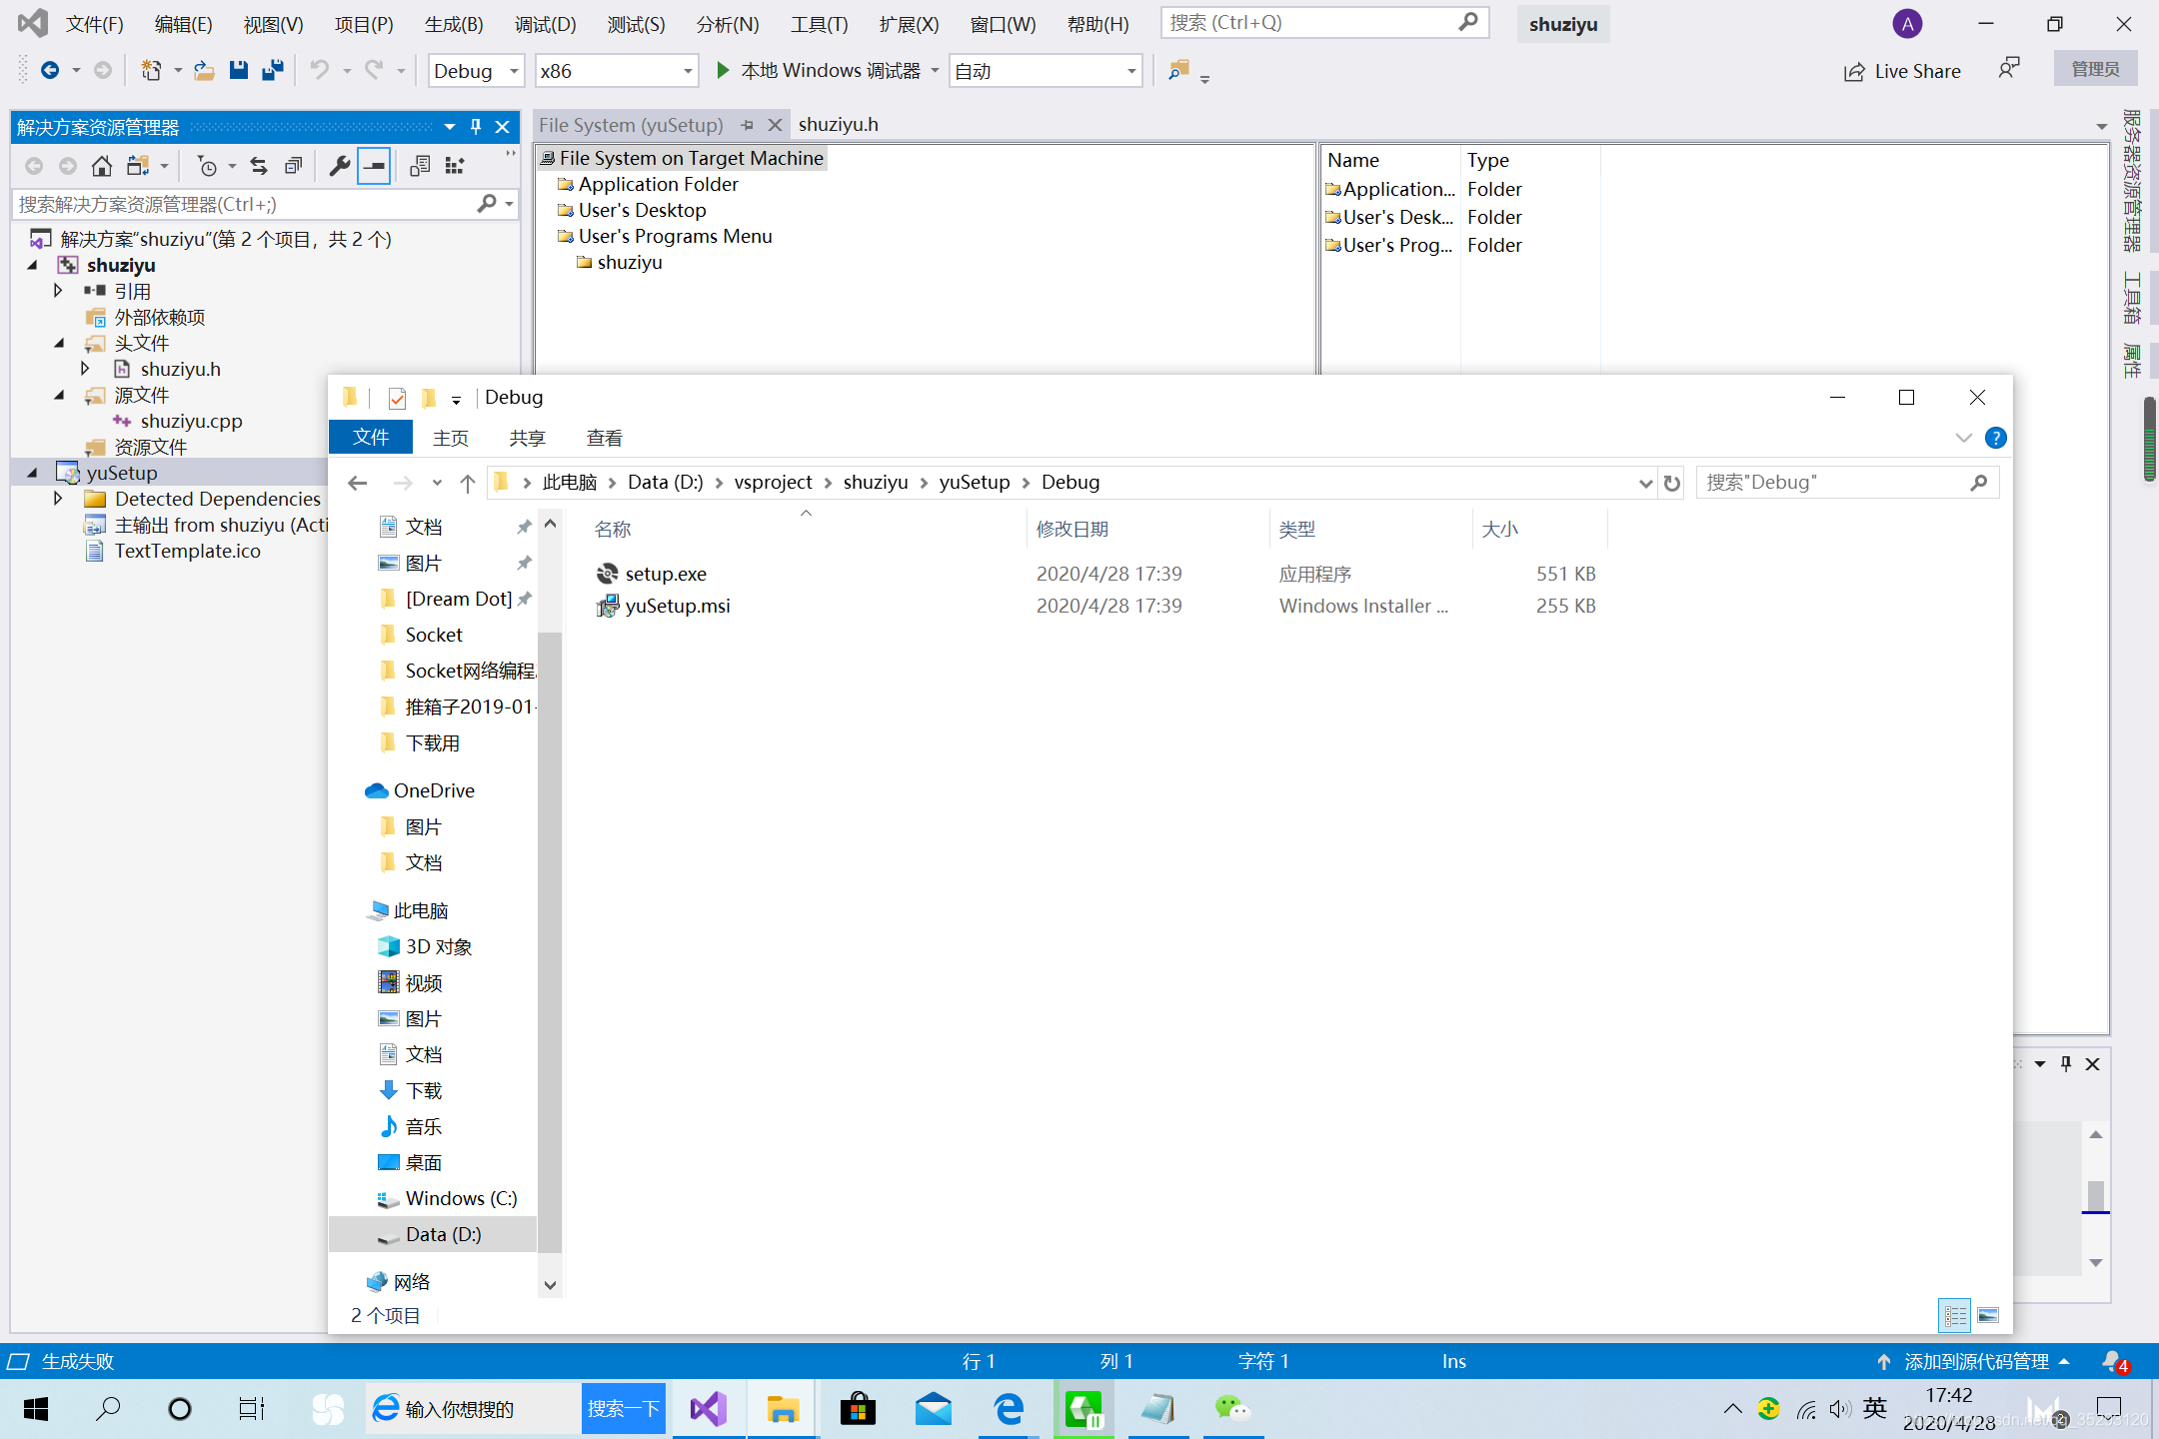Image resolution: width=2159 pixels, height=1439 pixels.
Task: Click yuSetup in the address breadcrumb
Action: 974,483
